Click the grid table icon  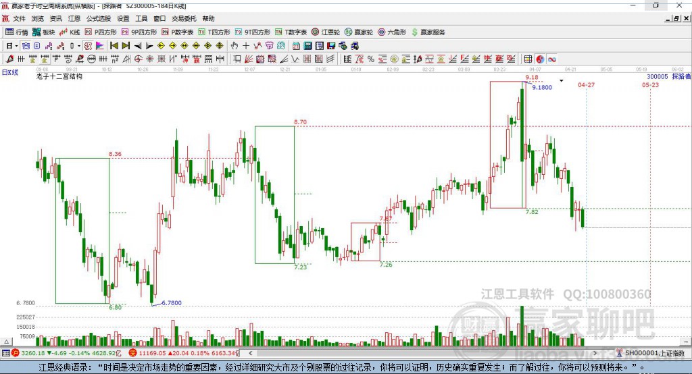click(528, 59)
